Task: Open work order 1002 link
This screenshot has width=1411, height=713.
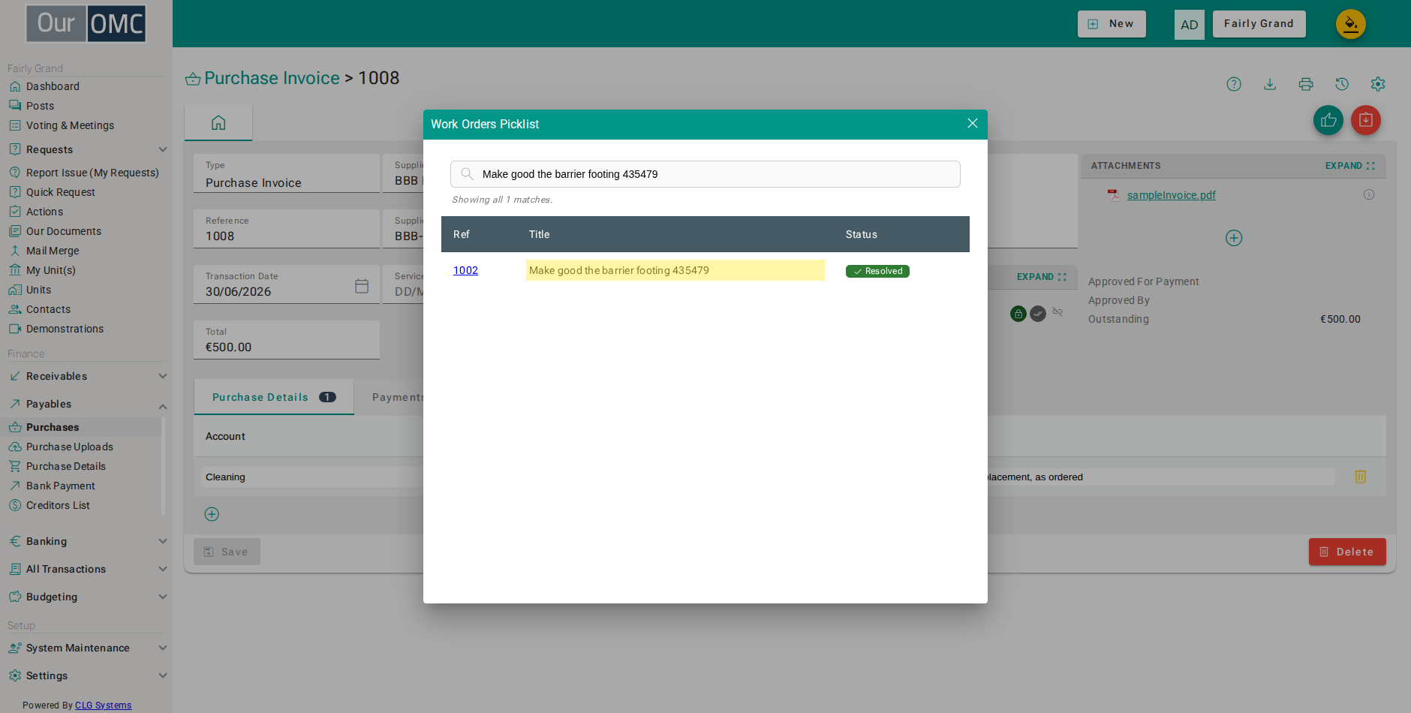Action: [465, 270]
